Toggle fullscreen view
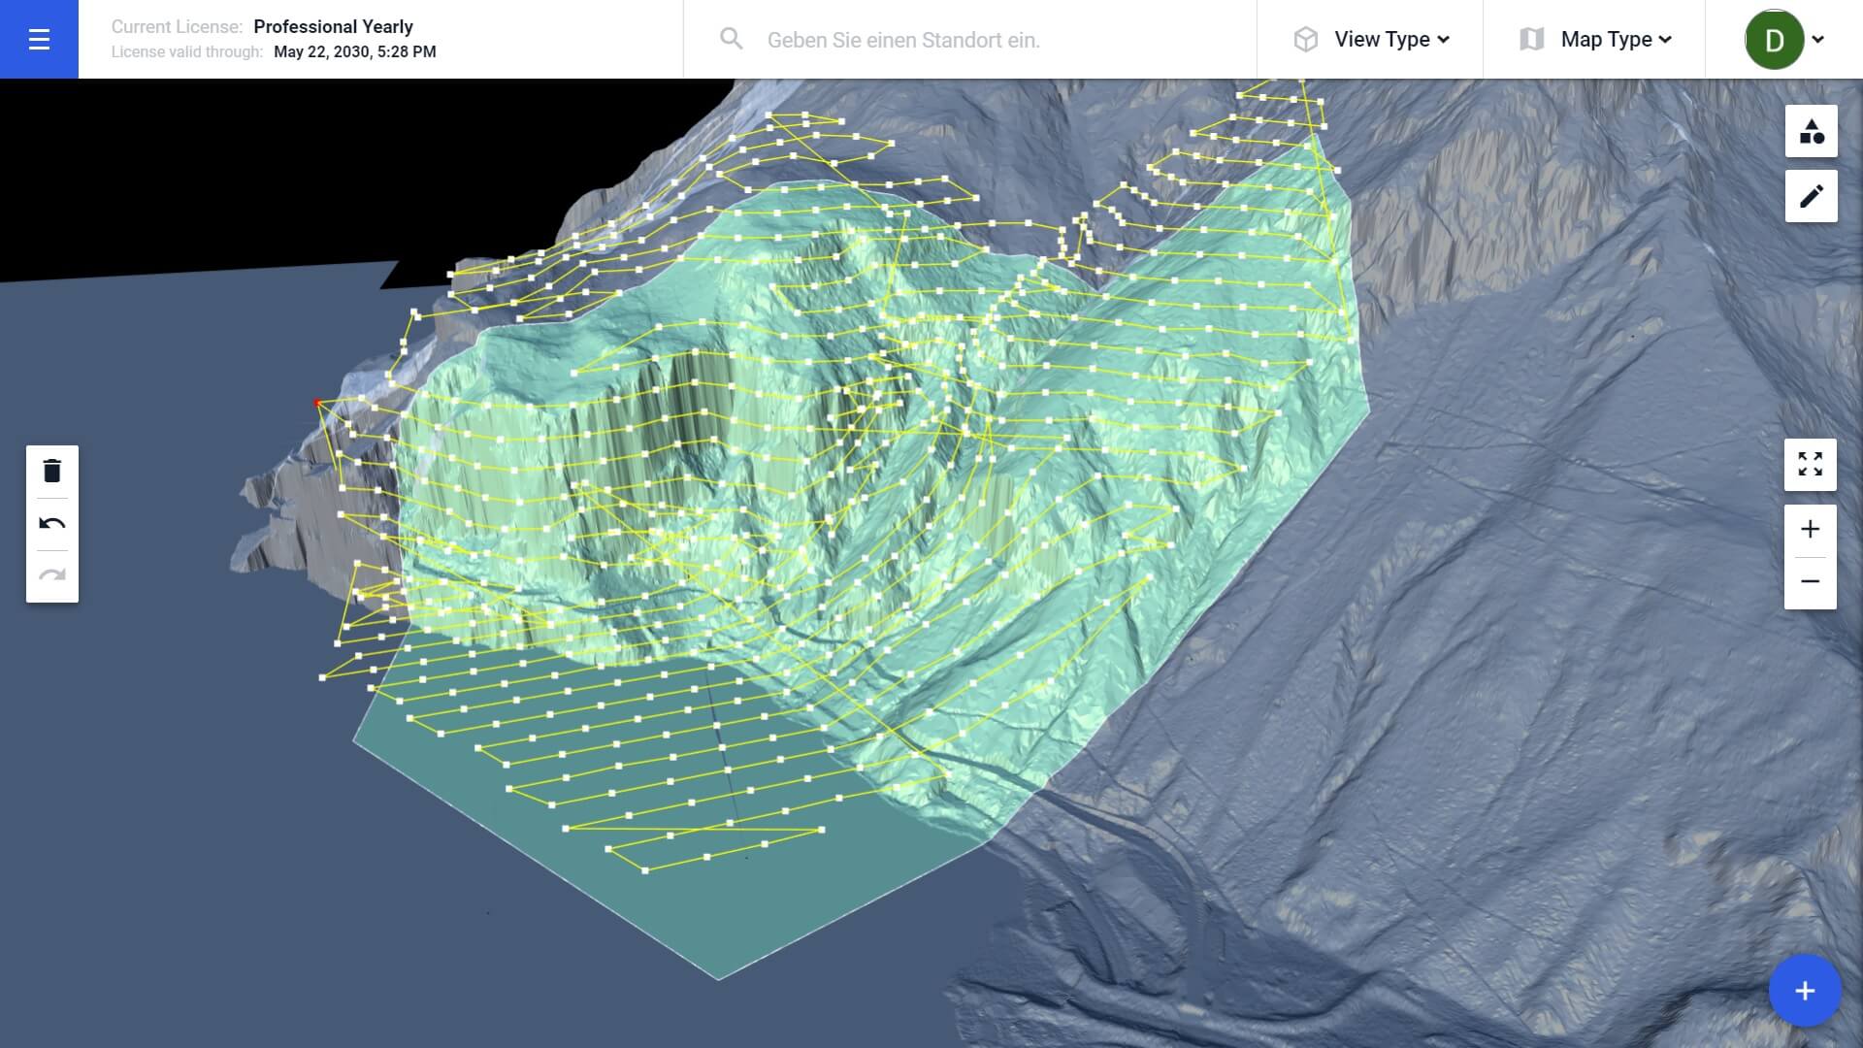Image resolution: width=1863 pixels, height=1048 pixels. click(1810, 464)
